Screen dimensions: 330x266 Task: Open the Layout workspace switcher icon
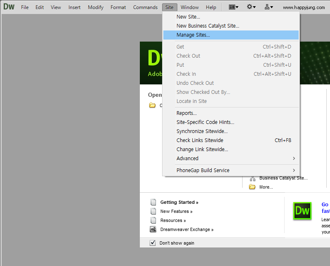pos(233,7)
